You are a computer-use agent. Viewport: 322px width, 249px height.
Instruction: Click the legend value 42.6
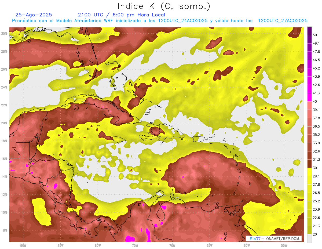pos(316,85)
